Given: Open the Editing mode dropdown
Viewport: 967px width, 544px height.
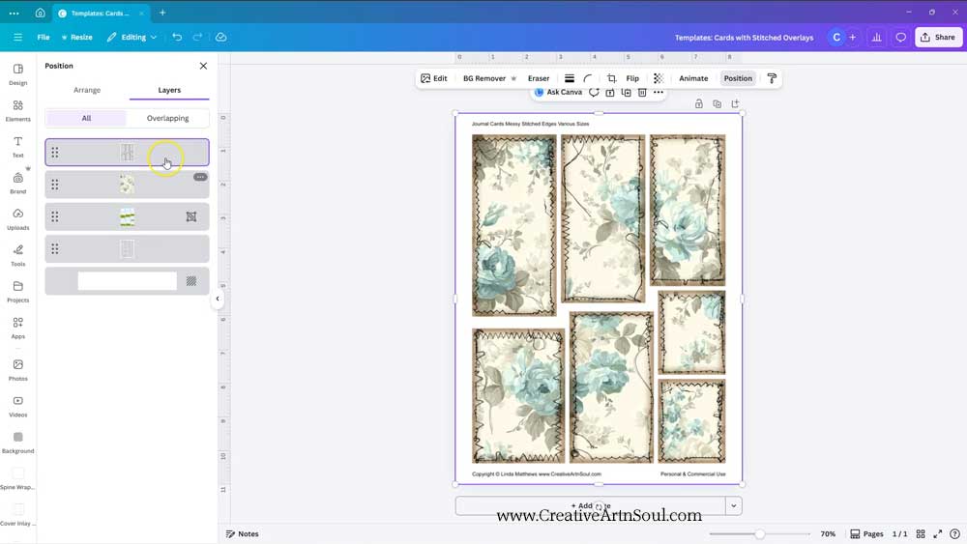Looking at the screenshot, I should (132, 37).
